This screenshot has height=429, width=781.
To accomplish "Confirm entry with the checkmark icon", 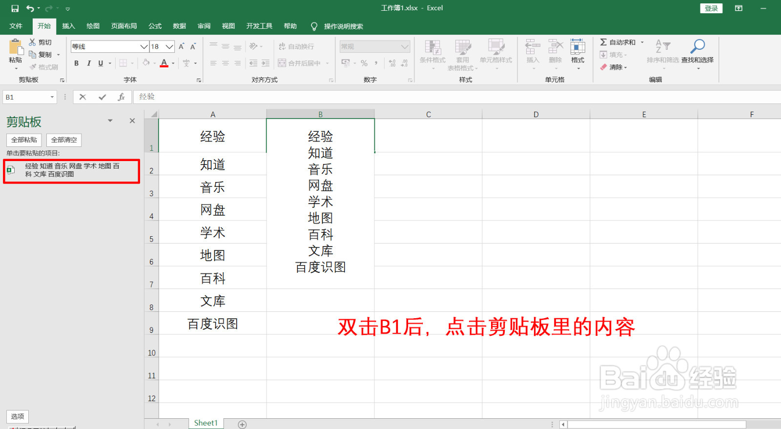I will 102,97.
